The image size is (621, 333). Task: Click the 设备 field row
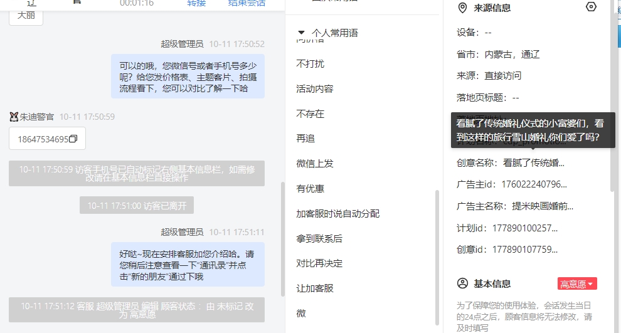(x=474, y=33)
